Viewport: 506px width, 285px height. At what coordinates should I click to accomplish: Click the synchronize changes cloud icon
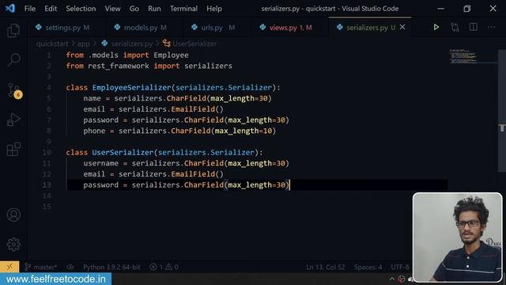tap(70, 268)
